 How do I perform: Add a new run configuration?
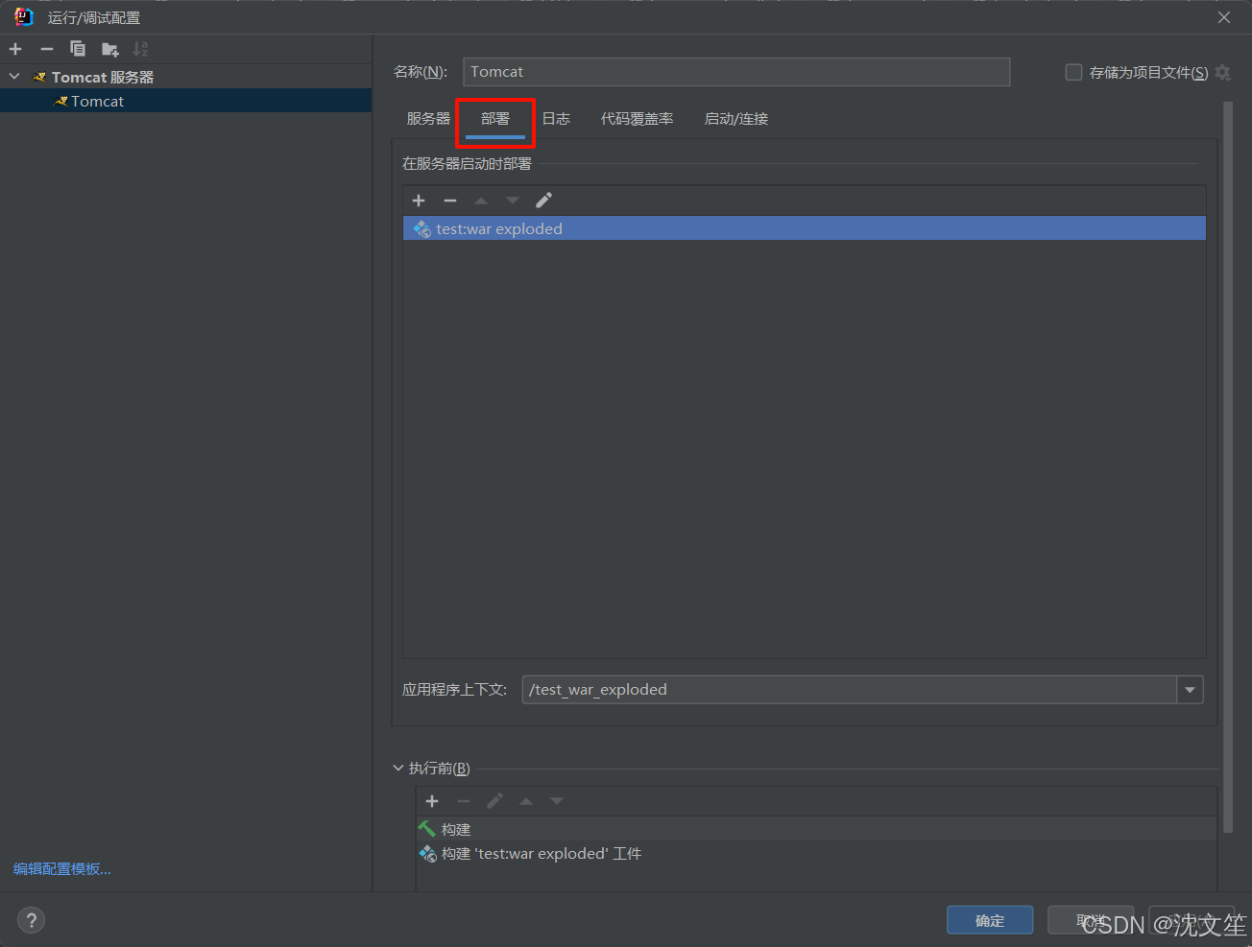[x=15, y=49]
